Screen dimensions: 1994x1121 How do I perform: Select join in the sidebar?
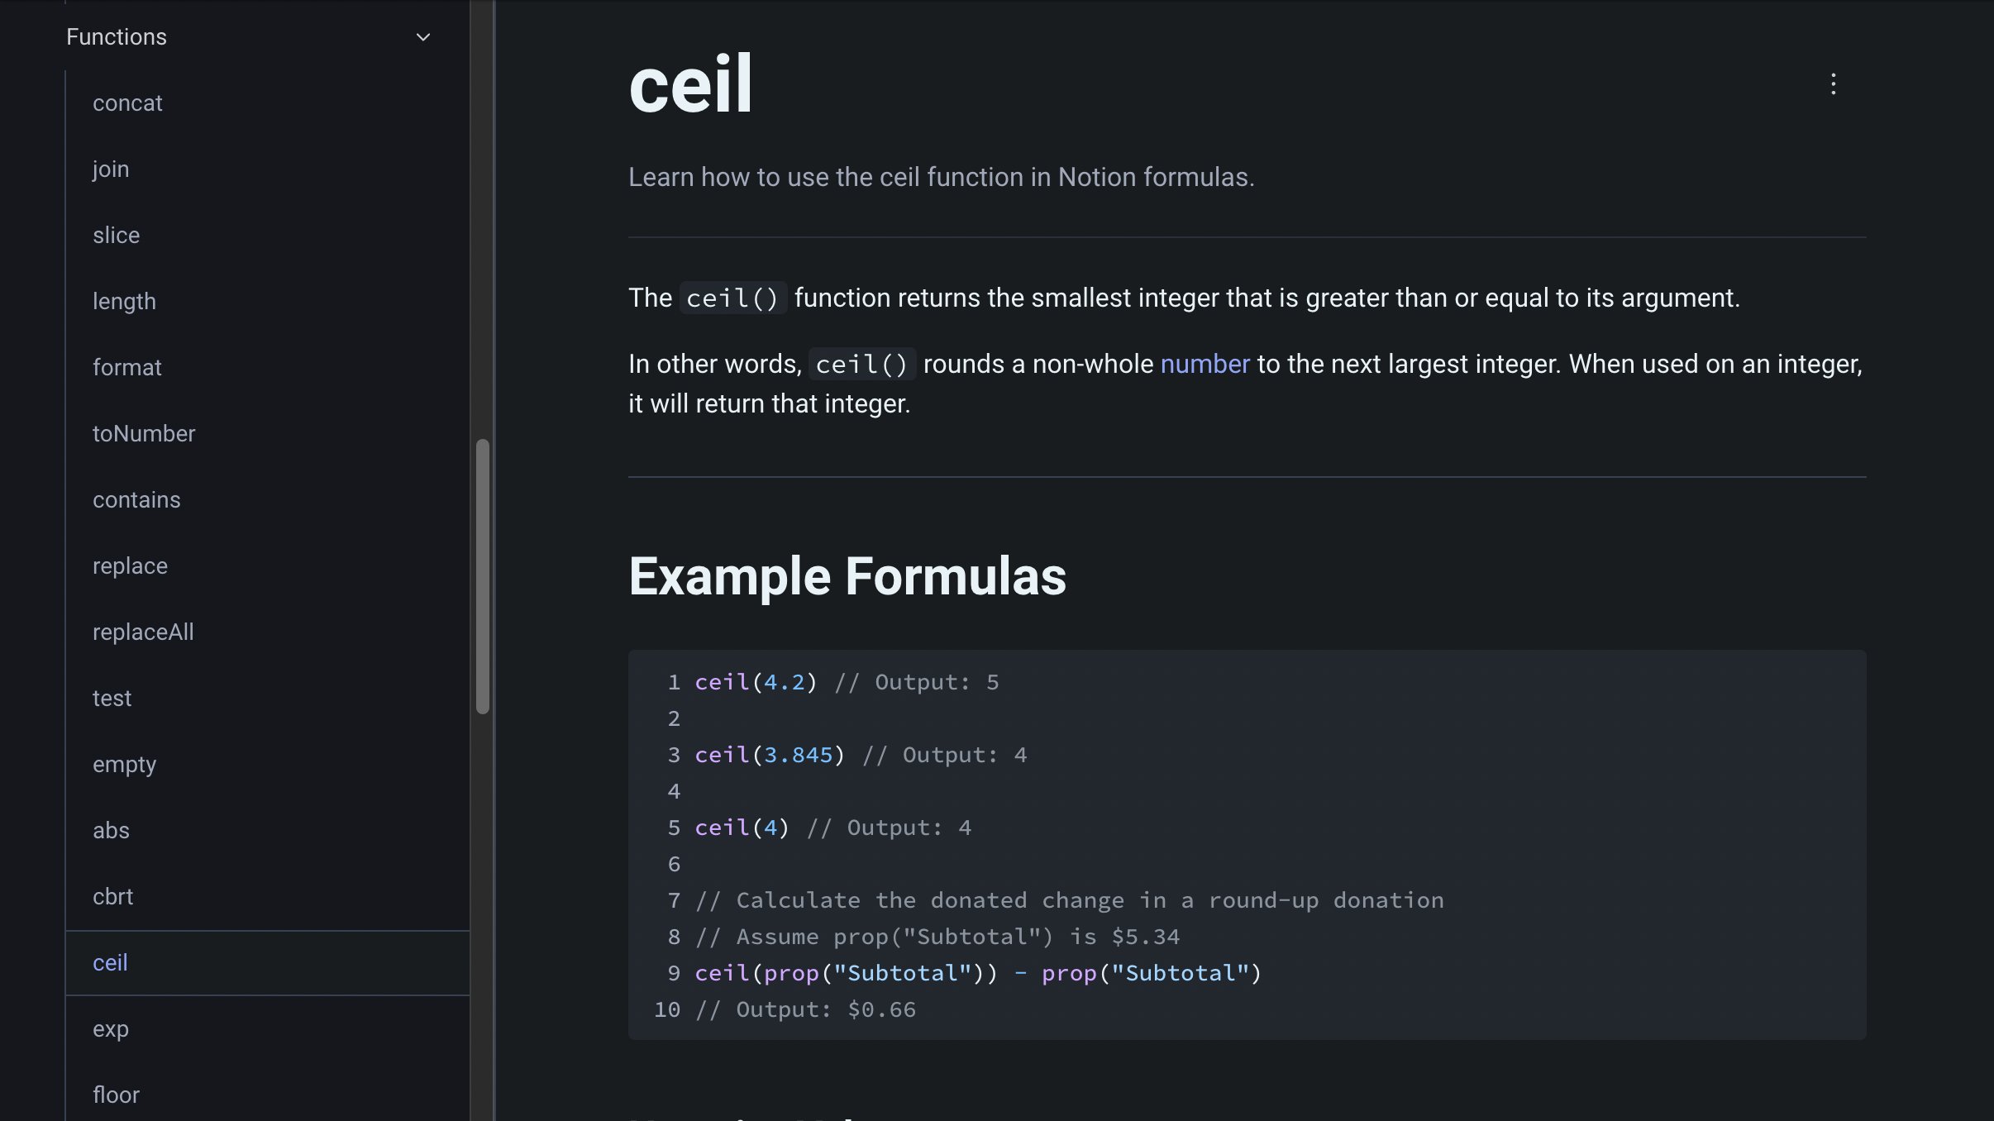111,169
